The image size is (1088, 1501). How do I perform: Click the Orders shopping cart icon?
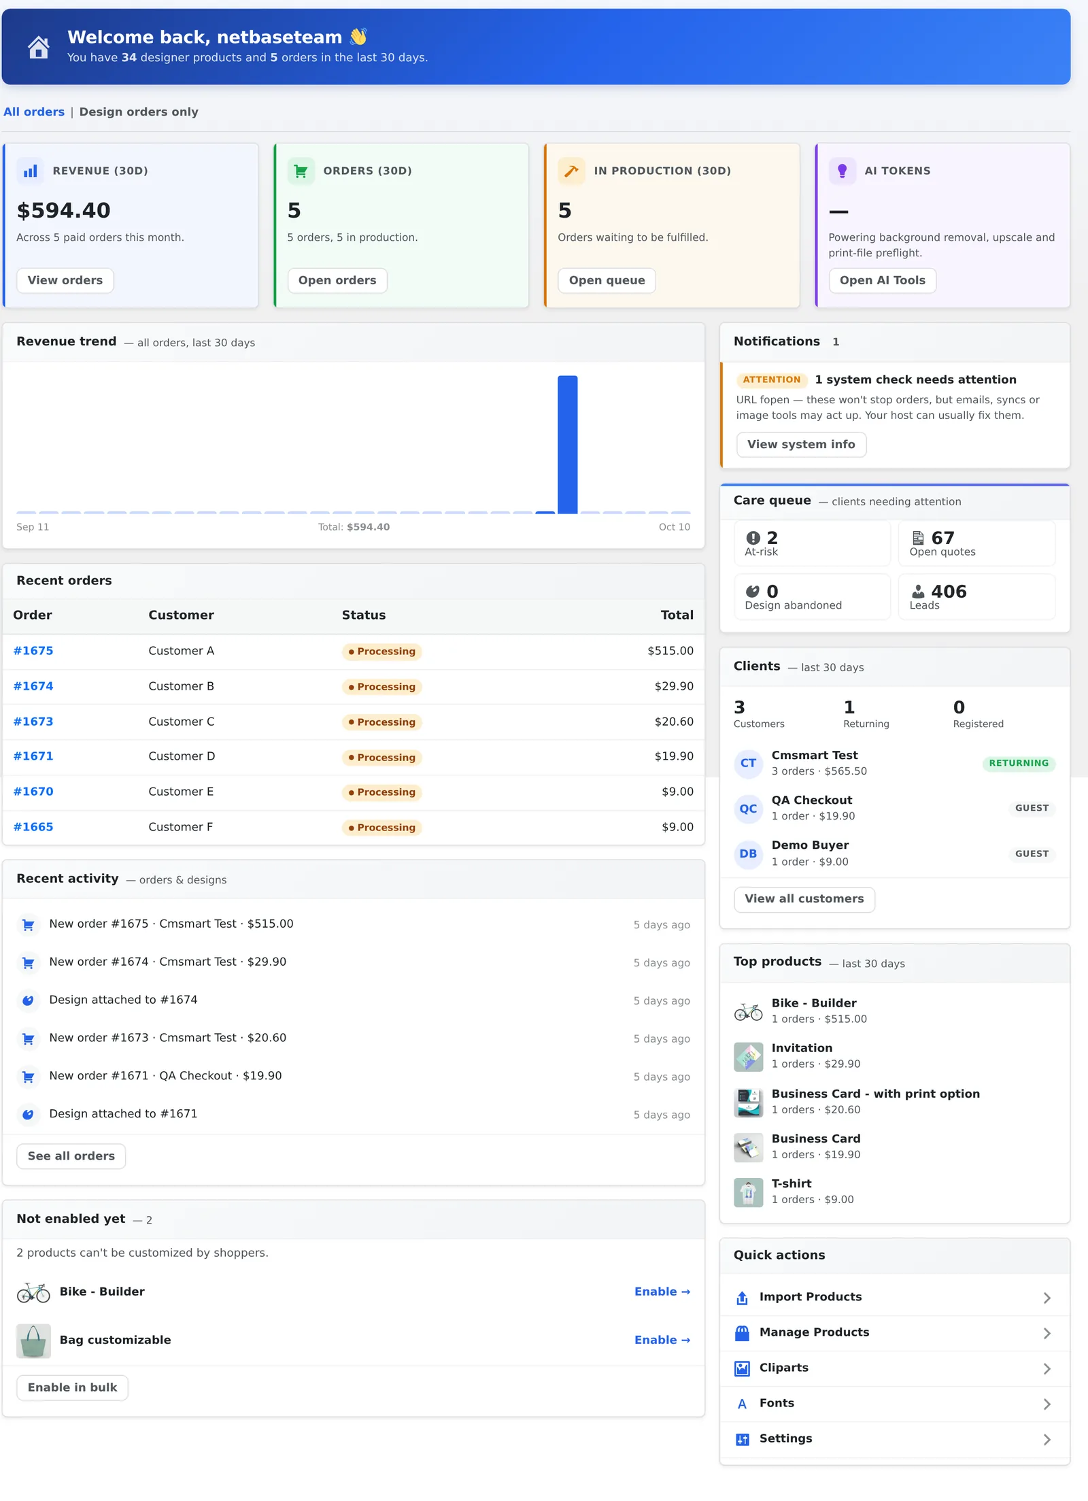pyautogui.click(x=301, y=171)
